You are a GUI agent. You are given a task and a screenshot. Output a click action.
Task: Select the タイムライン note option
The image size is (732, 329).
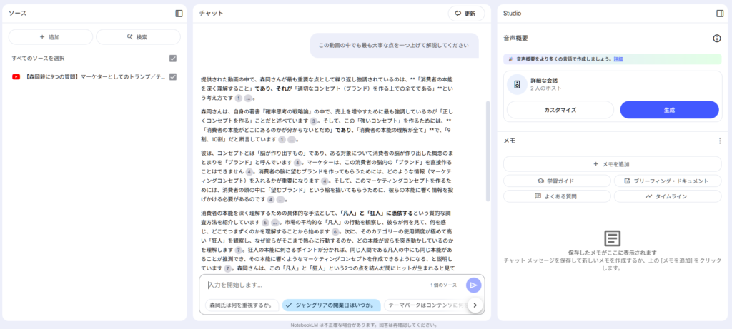[x=667, y=196]
